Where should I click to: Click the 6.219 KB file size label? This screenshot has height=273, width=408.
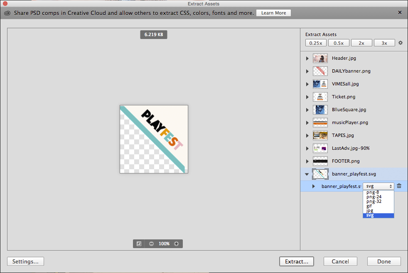154,34
